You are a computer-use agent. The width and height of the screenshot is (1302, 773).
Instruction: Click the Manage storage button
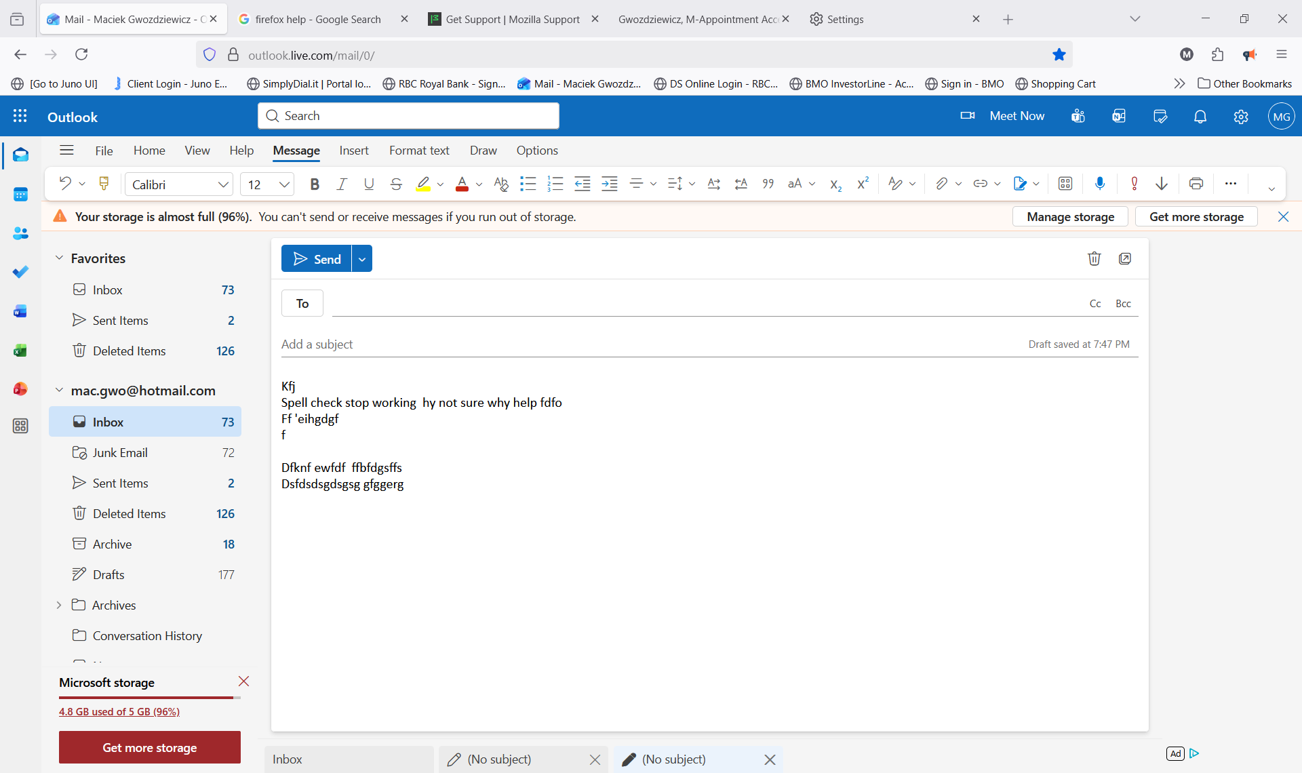(x=1069, y=217)
